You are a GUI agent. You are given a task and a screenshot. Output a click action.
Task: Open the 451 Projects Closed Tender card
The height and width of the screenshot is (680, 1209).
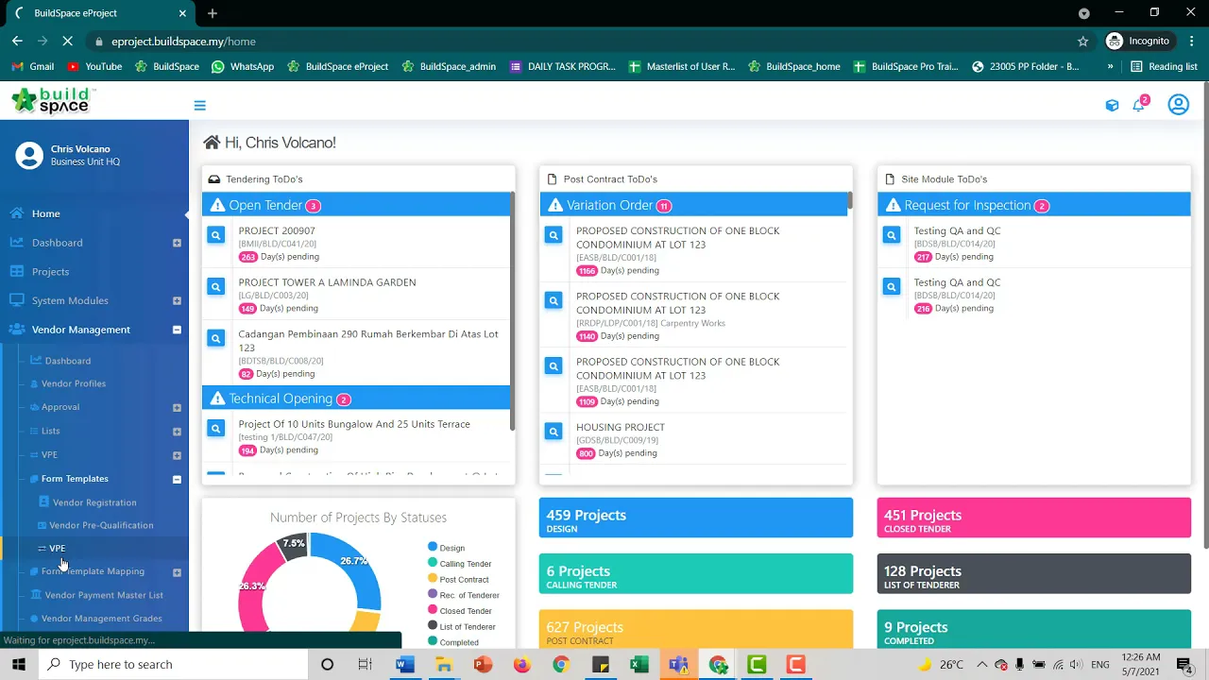(1034, 518)
